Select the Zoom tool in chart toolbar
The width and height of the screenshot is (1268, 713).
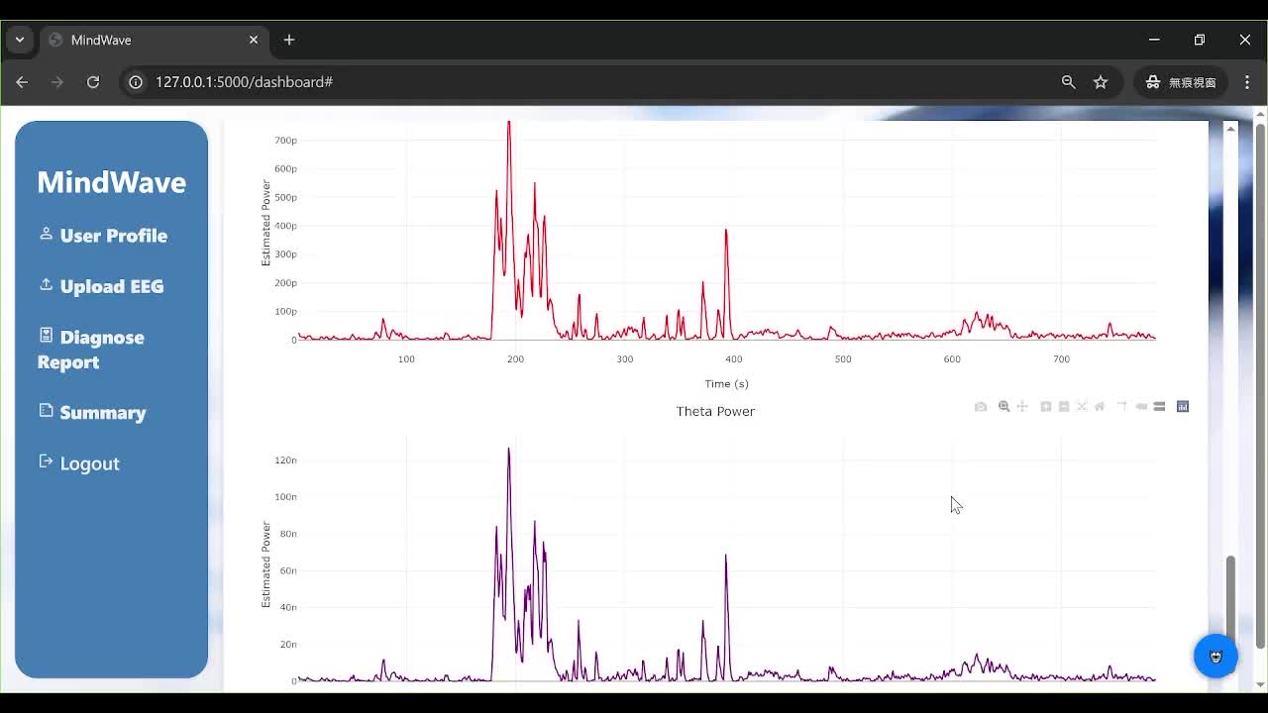click(1004, 407)
